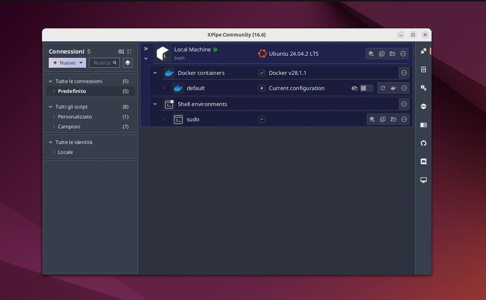Open the Nuovo dropdown arrow
The width and height of the screenshot is (486, 300).
coord(81,63)
